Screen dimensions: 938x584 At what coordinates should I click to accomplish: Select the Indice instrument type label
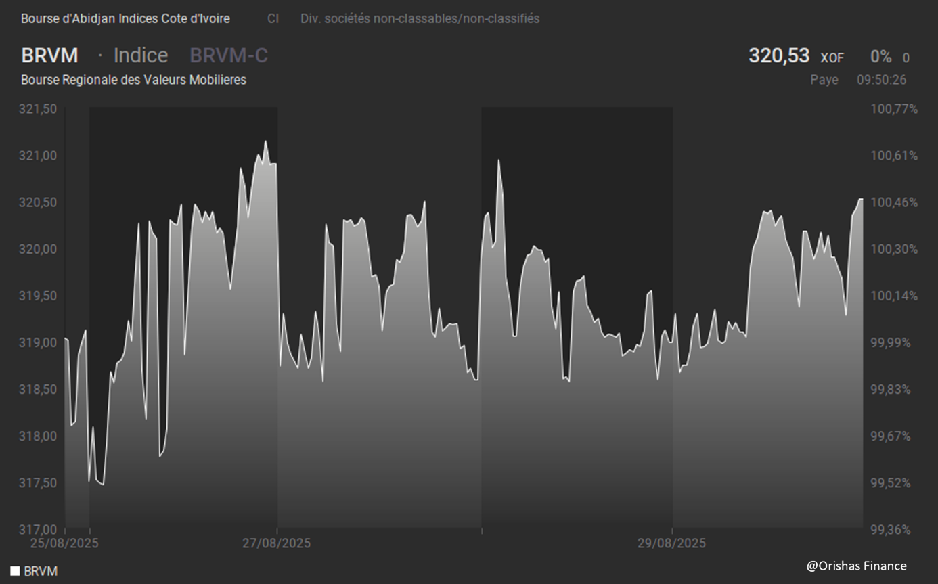[140, 55]
